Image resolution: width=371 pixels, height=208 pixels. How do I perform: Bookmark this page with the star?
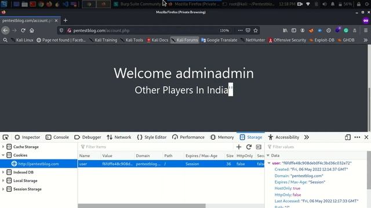(256, 31)
